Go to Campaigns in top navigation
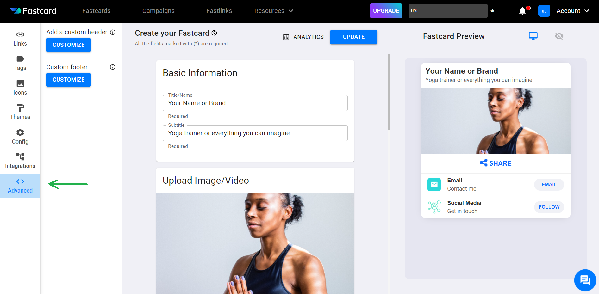 [x=159, y=11]
